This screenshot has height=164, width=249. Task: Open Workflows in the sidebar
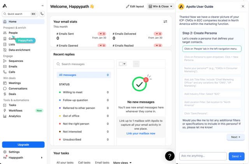coord(16,111)
